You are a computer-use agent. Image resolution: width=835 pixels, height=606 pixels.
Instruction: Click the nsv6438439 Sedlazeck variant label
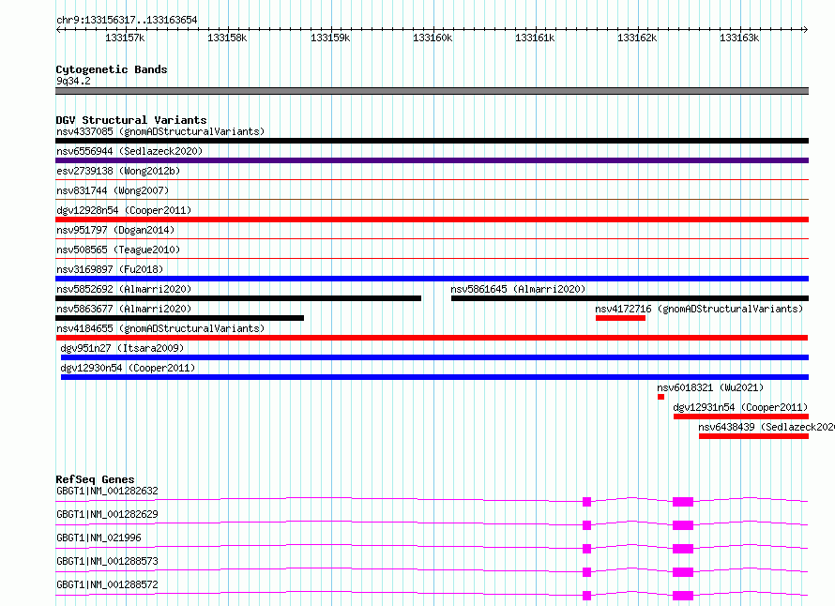coord(767,427)
